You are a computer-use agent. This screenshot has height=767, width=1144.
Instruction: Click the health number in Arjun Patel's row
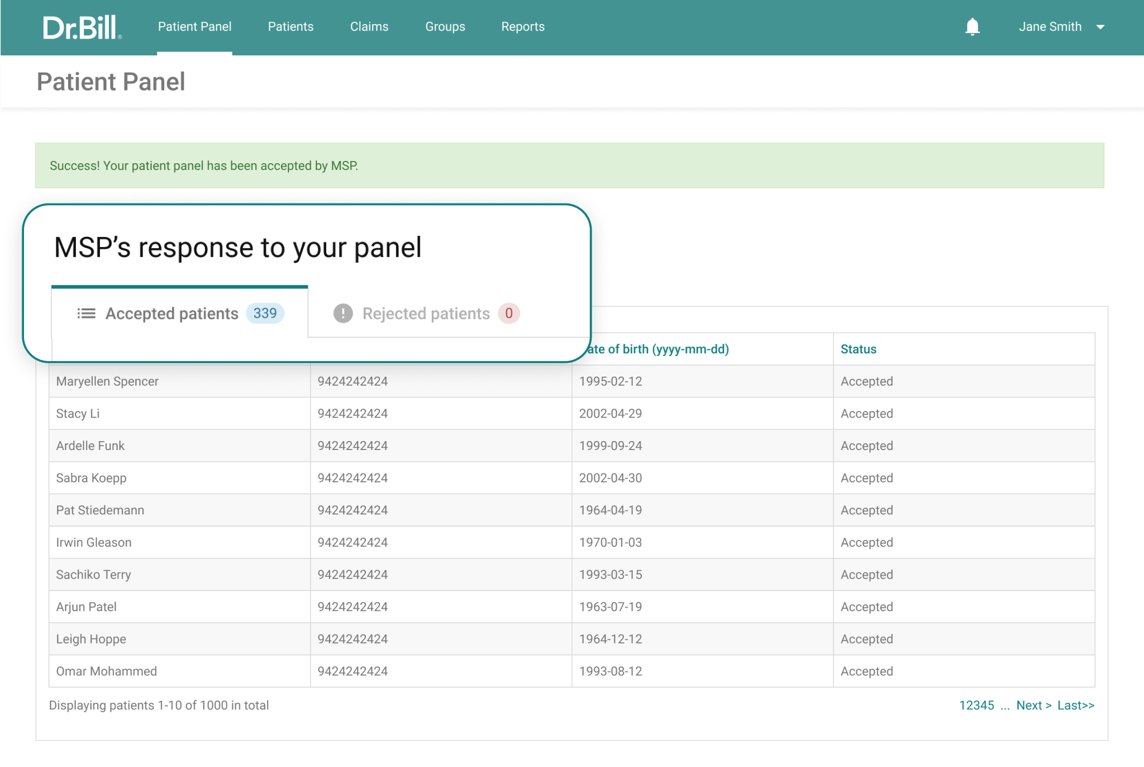tap(352, 607)
